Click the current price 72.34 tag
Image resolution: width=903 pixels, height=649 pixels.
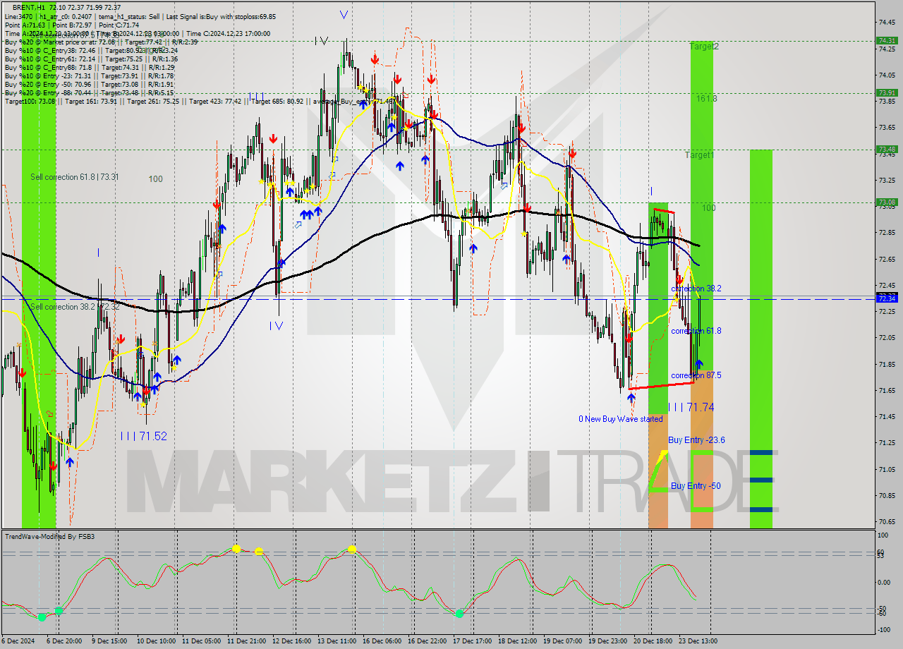pyautogui.click(x=887, y=298)
